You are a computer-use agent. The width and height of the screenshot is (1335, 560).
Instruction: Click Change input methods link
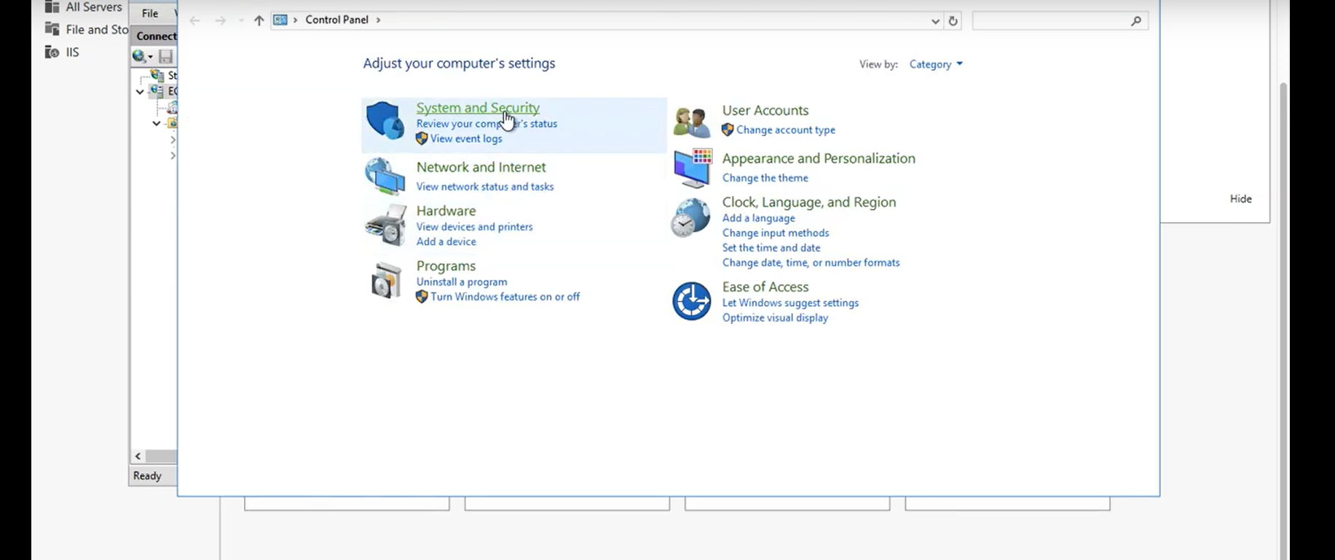775,233
